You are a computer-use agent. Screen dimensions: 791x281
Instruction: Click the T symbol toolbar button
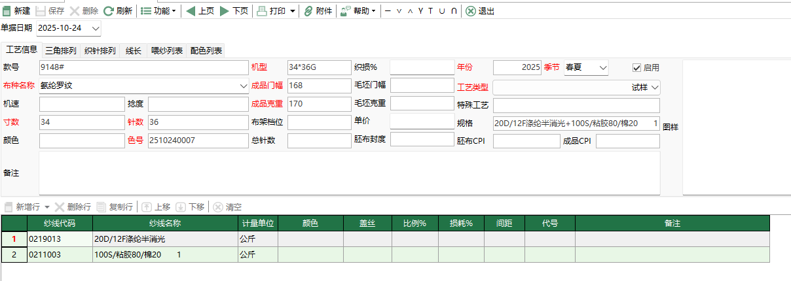(x=431, y=11)
